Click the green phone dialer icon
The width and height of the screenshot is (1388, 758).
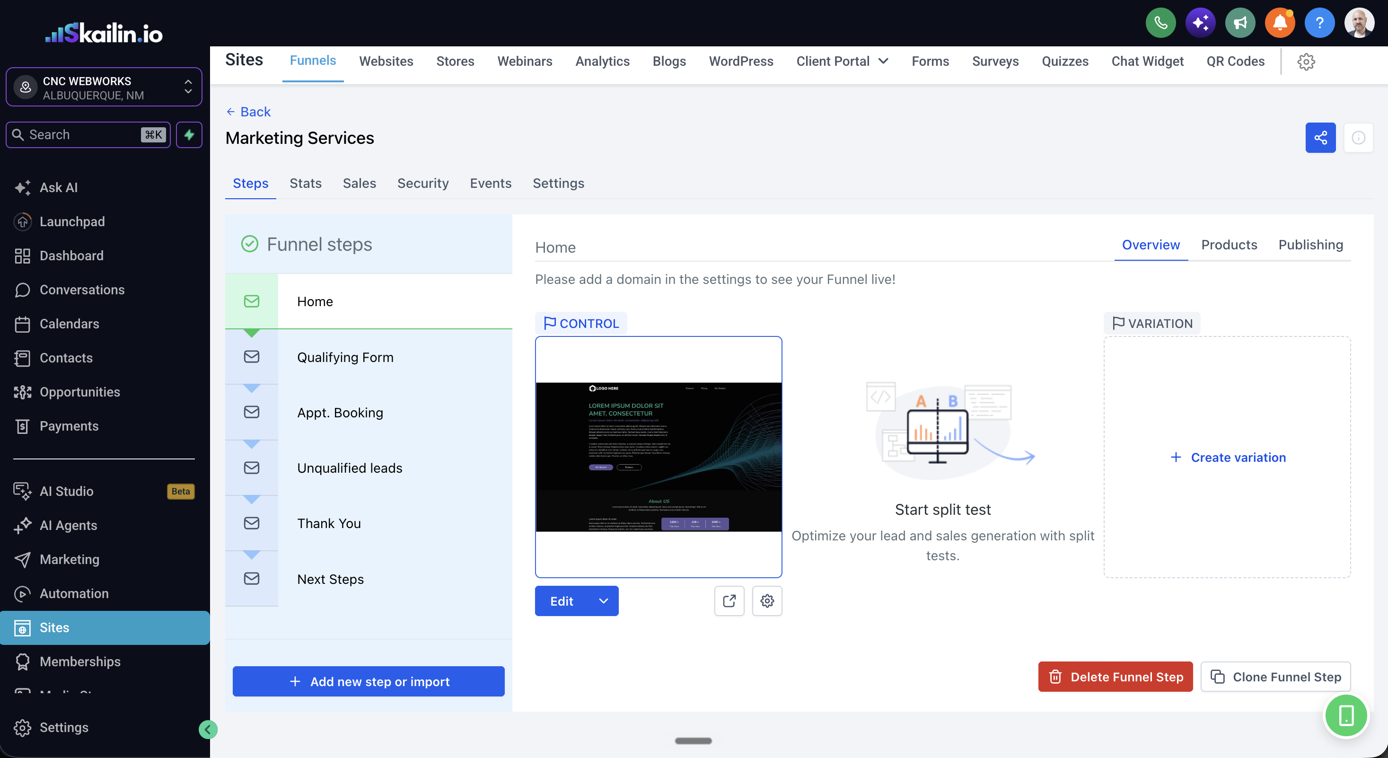1160,23
